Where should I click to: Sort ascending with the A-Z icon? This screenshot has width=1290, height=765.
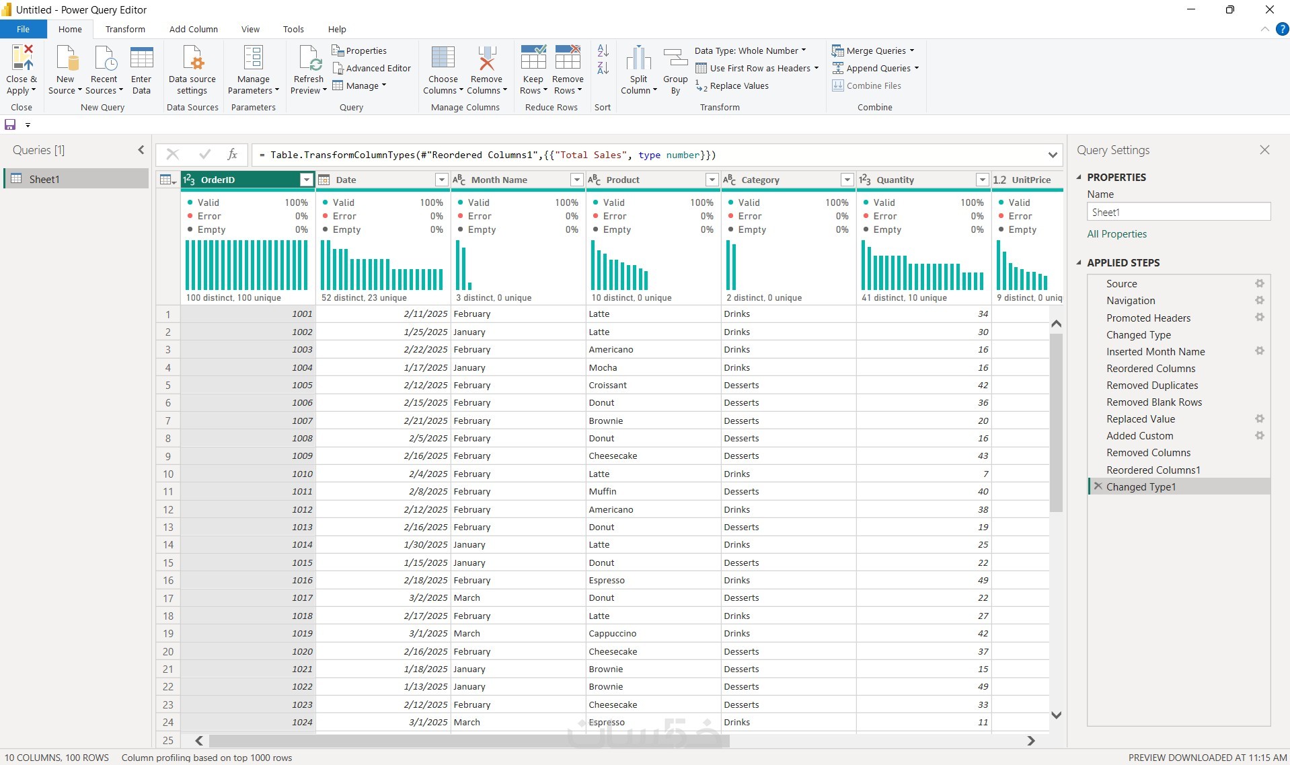click(603, 50)
